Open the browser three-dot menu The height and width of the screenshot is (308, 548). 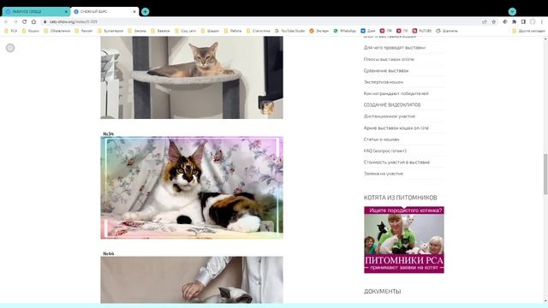tap(542, 21)
